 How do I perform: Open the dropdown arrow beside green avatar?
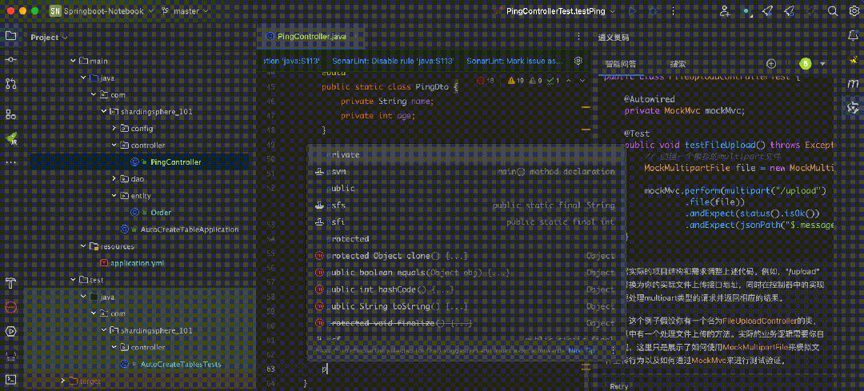(x=822, y=64)
